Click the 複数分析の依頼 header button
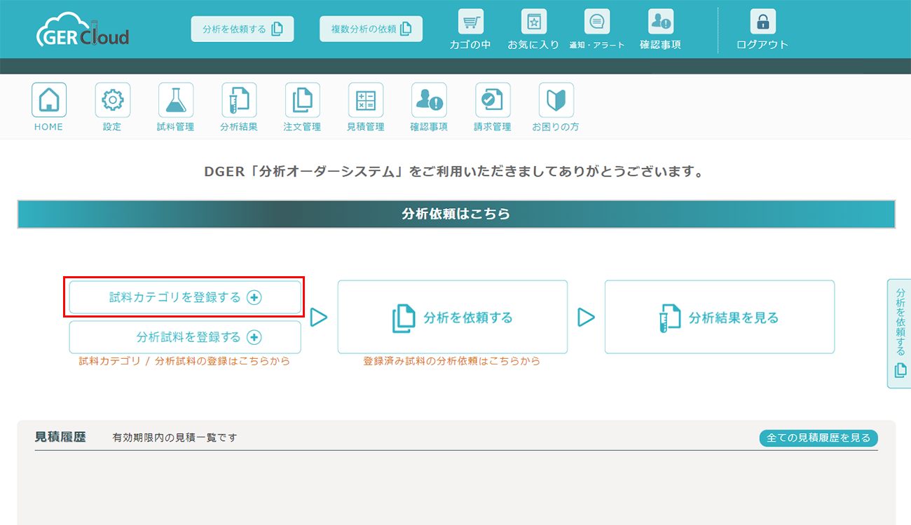This screenshot has width=911, height=525. coord(371,29)
